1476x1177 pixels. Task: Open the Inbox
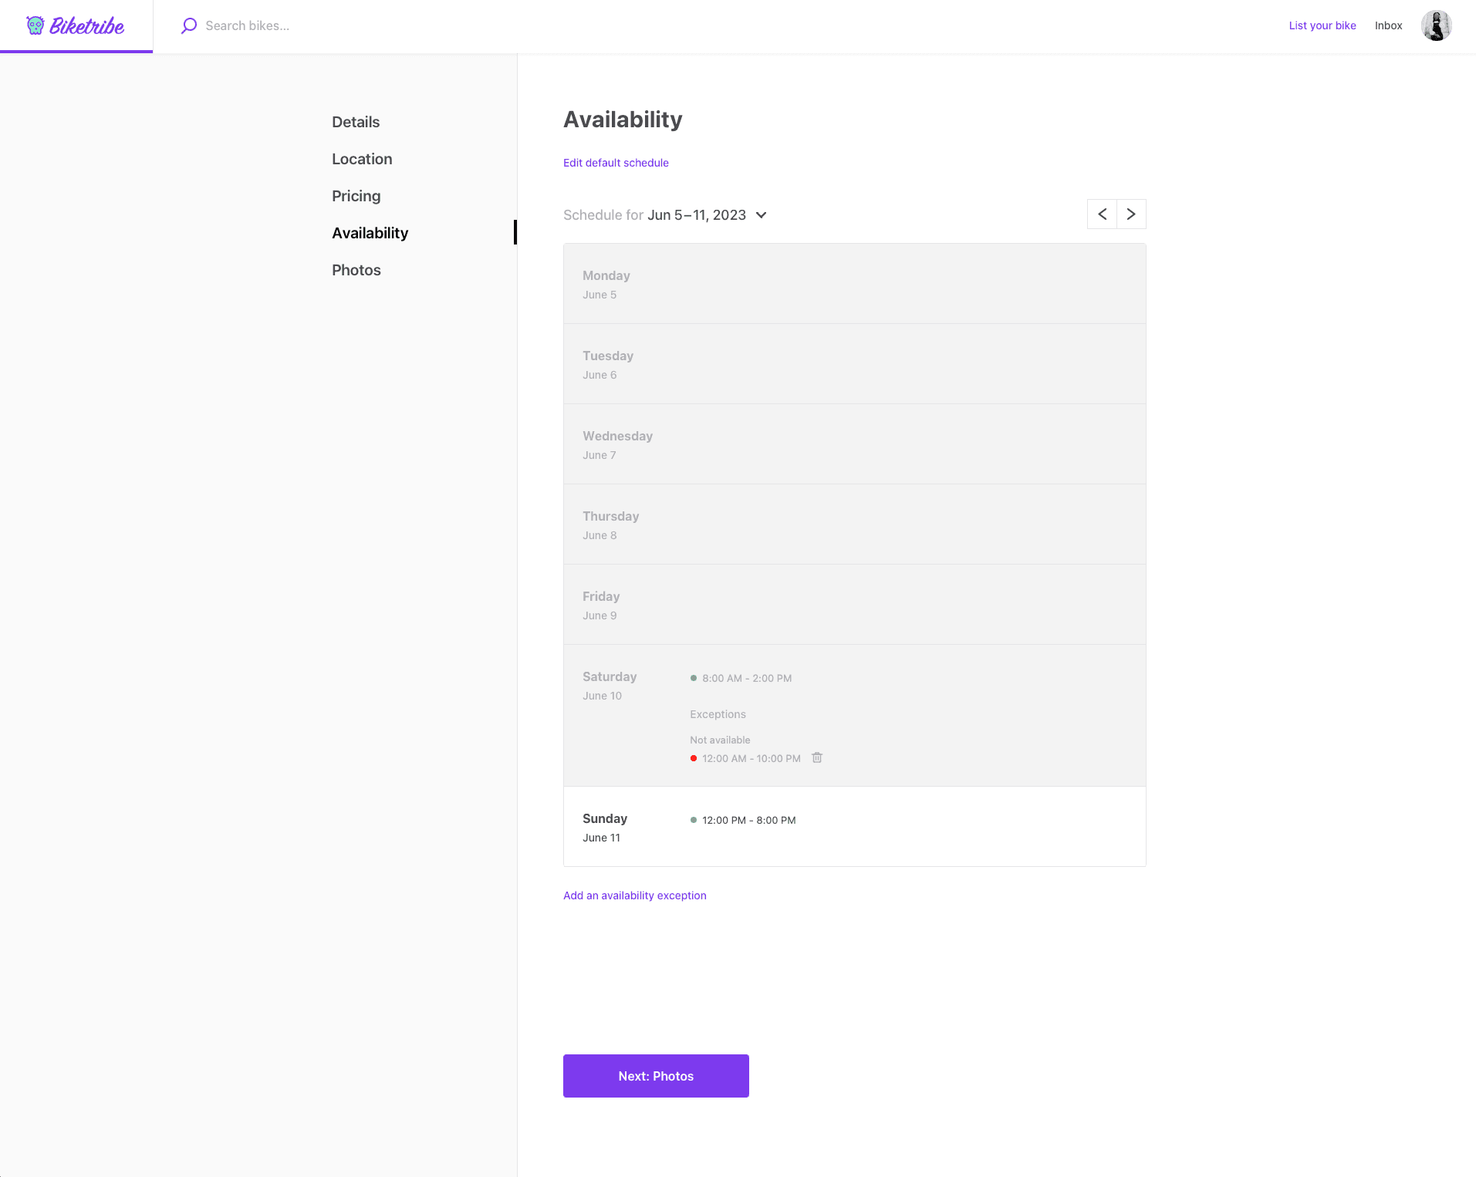[x=1388, y=25]
